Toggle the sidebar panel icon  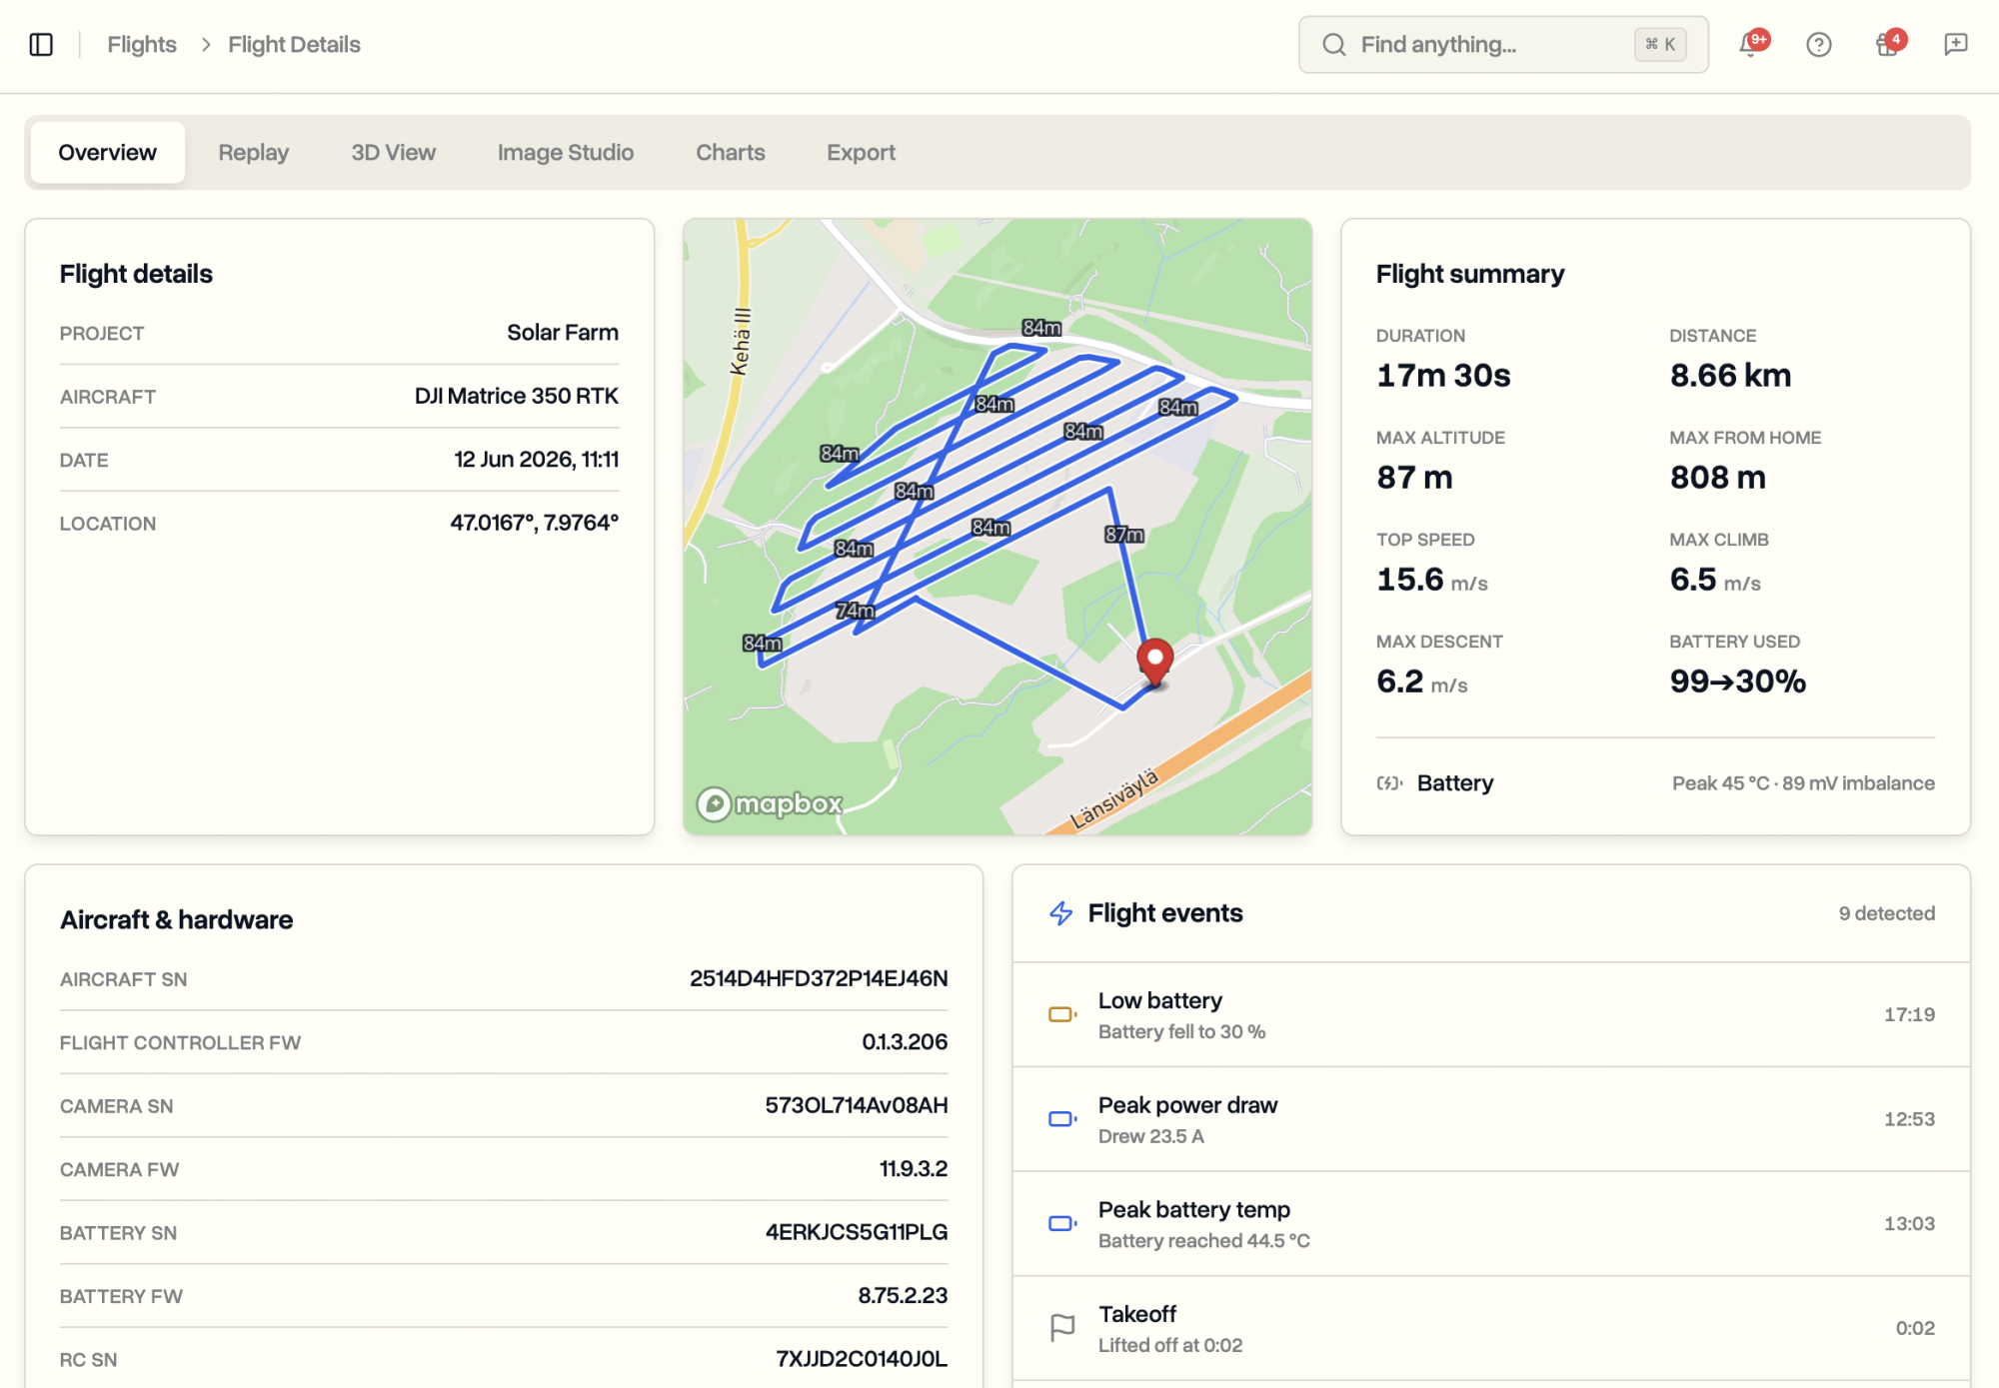click(x=41, y=44)
